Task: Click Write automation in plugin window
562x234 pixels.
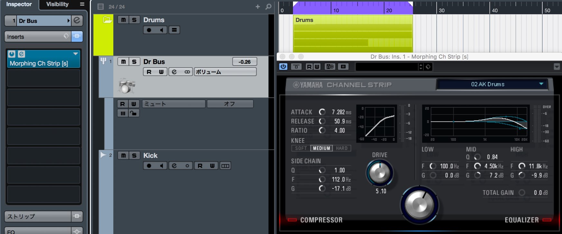Action: [317, 67]
